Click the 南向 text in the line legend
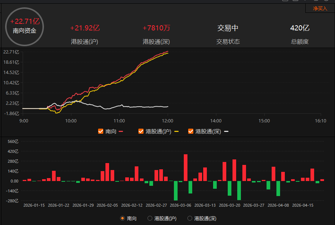 click(111, 131)
